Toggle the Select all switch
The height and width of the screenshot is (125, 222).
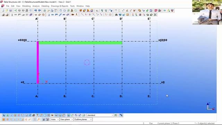coord(4,115)
